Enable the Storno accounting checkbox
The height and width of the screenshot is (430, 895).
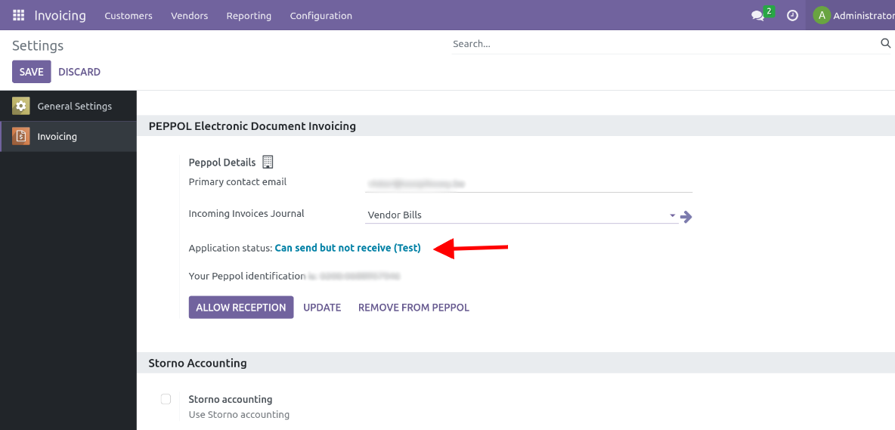pos(166,399)
